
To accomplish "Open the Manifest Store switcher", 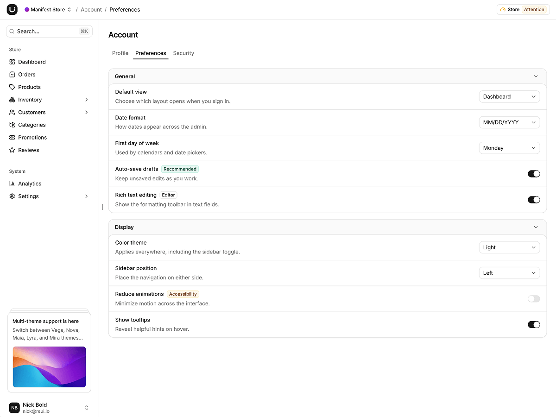I will [48, 9].
